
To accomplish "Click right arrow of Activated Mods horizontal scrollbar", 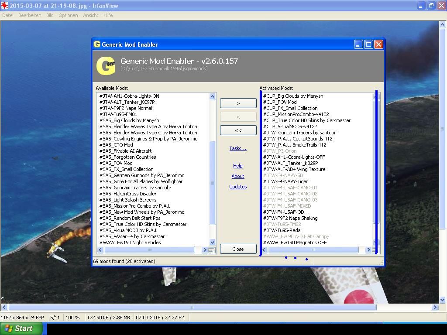I will [368, 250].
